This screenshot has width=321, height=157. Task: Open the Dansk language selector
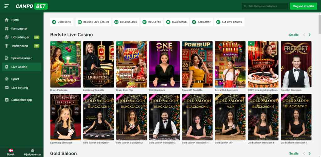[11, 152]
